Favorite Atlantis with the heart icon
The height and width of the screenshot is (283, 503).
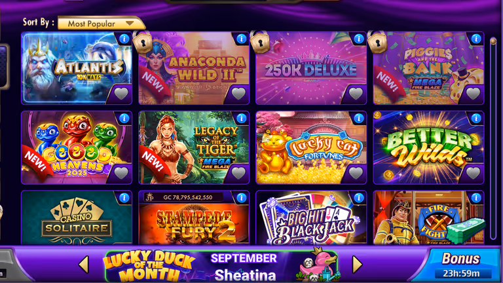[121, 94]
